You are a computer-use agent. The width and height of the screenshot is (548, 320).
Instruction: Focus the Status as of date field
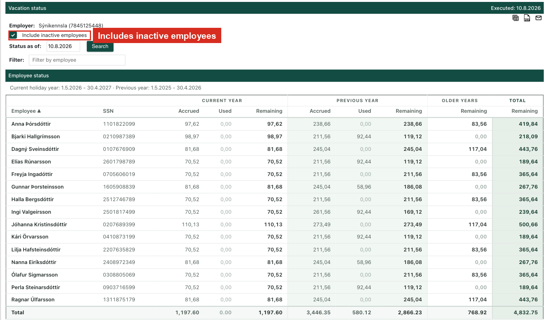coord(64,46)
